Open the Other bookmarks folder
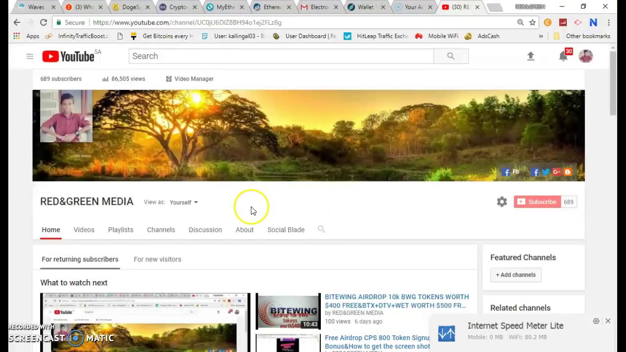The height and width of the screenshot is (352, 626). click(x=582, y=36)
